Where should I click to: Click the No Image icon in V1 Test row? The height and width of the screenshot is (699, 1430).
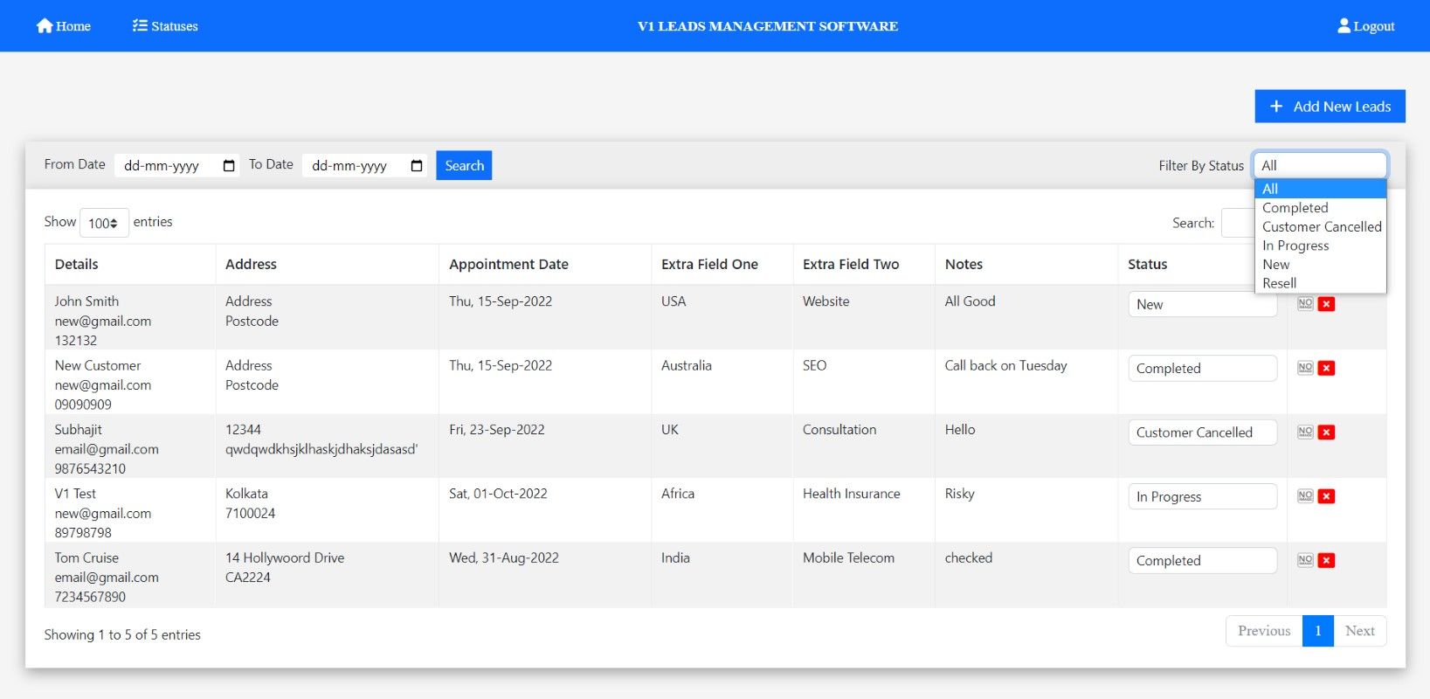1305,496
